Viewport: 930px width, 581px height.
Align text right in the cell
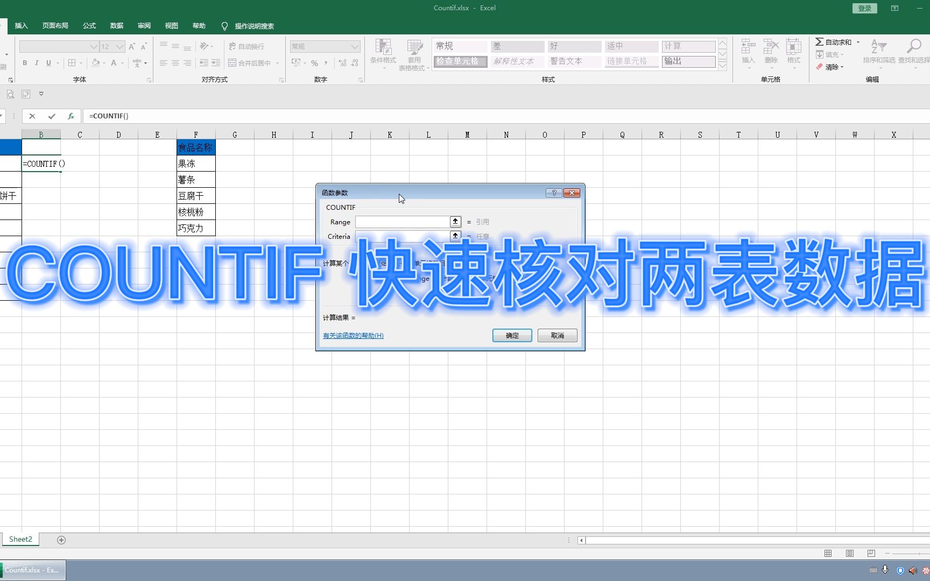[187, 63]
